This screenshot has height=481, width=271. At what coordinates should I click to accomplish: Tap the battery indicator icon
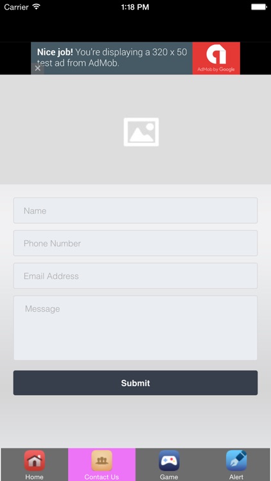coord(259,7)
